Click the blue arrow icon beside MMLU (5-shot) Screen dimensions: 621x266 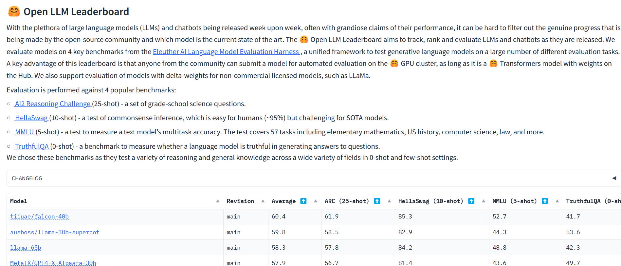coord(545,201)
